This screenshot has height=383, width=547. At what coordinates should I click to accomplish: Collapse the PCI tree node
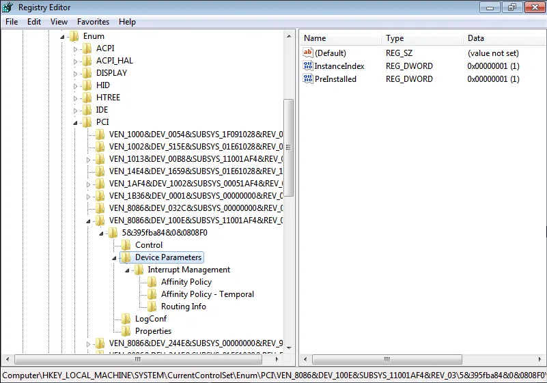[x=75, y=123]
